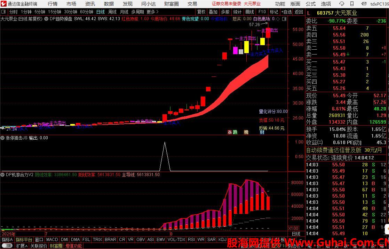Switch to the 5分钟 period tab
This screenshot has width=389, height=249.
pos(40,11)
